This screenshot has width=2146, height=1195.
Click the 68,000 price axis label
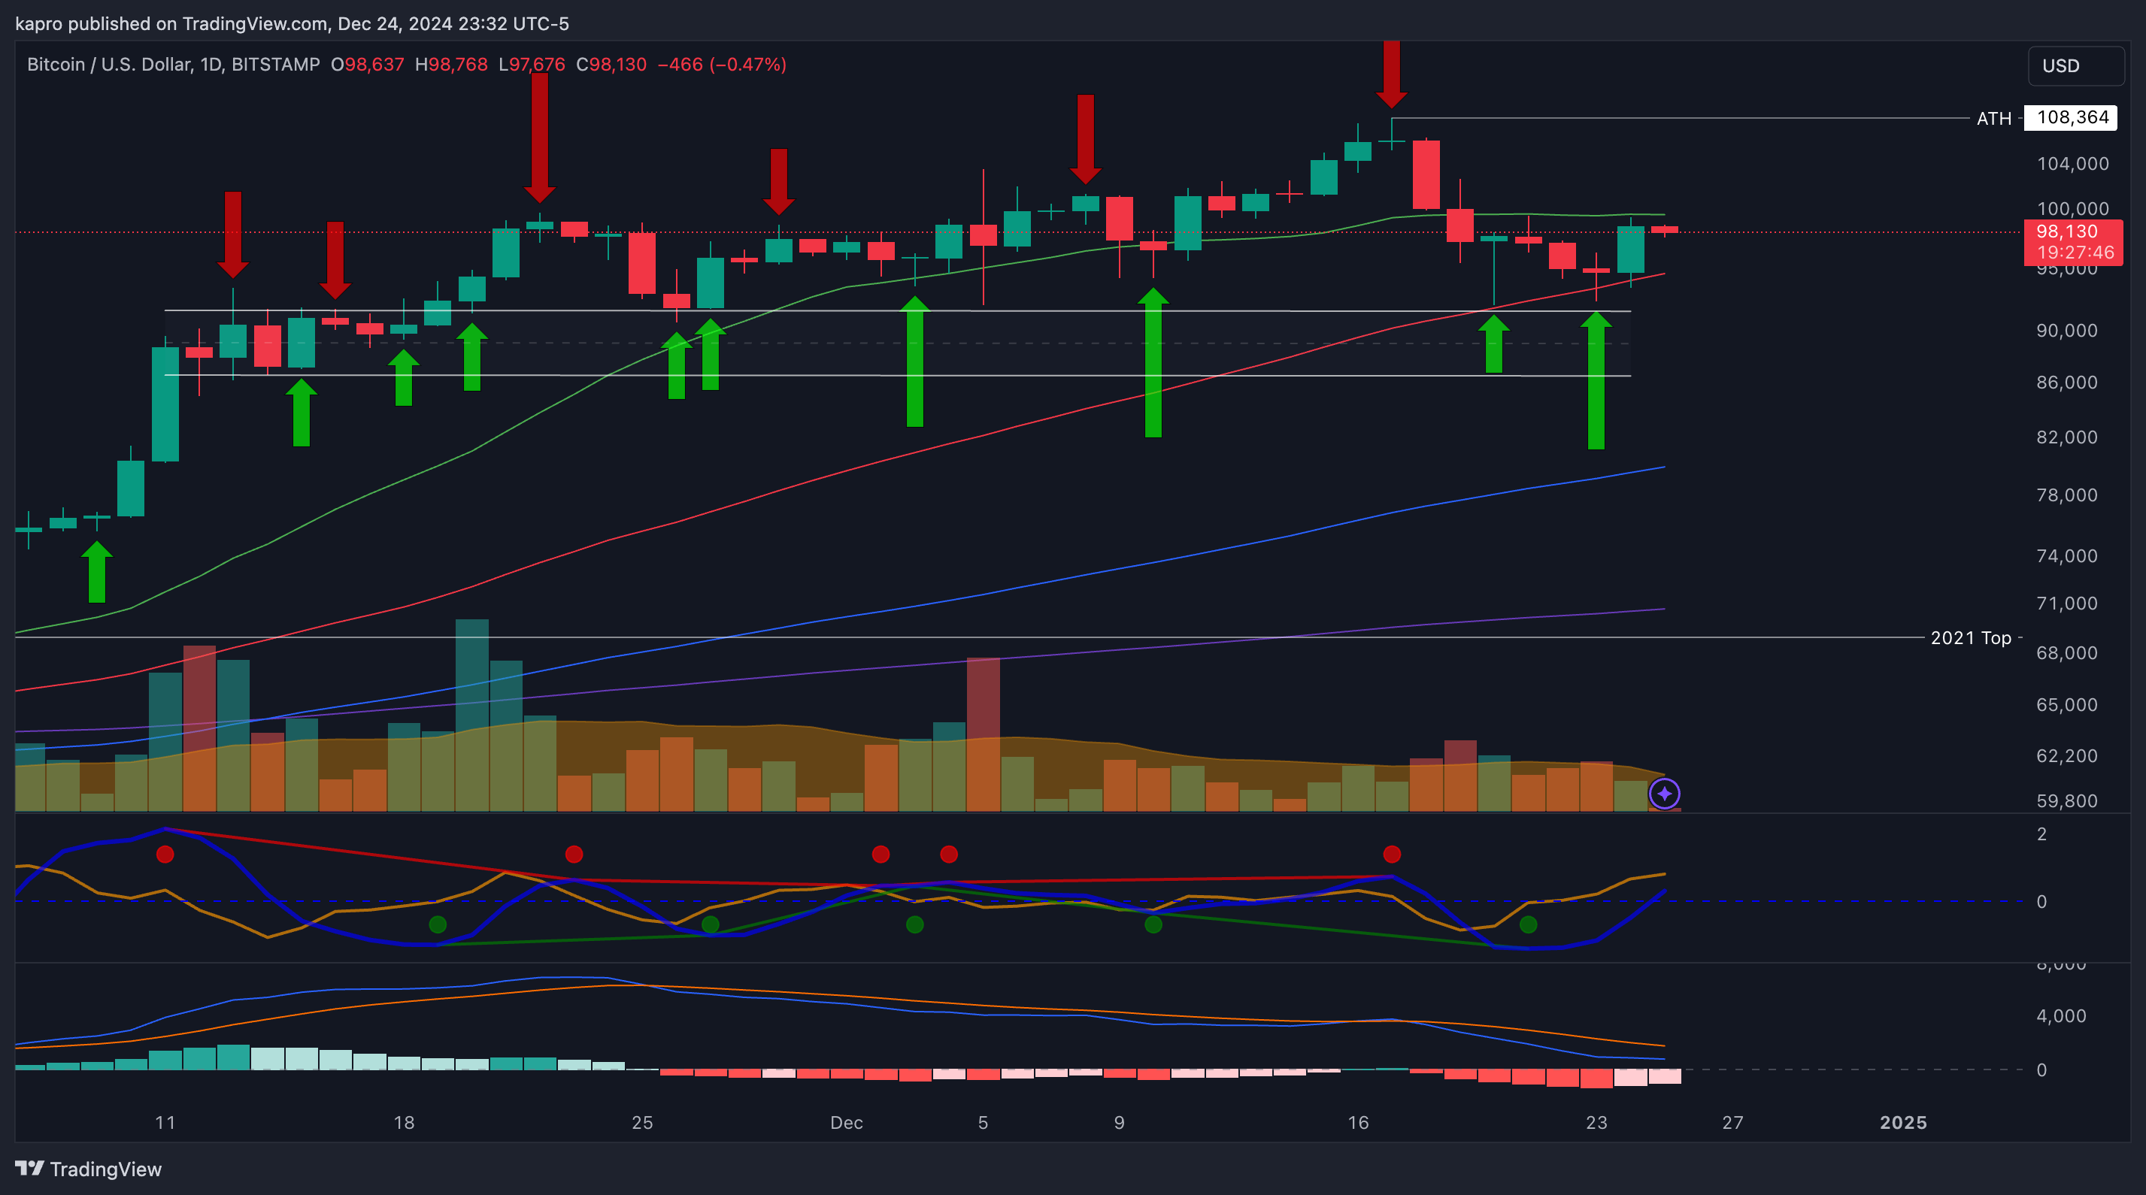tap(2066, 653)
